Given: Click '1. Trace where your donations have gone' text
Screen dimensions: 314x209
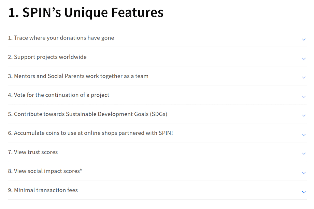Looking at the screenshot, I should (x=61, y=38).
